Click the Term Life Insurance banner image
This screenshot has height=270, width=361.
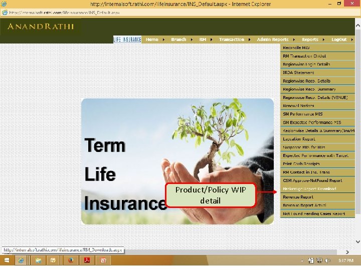pyautogui.click(x=177, y=161)
